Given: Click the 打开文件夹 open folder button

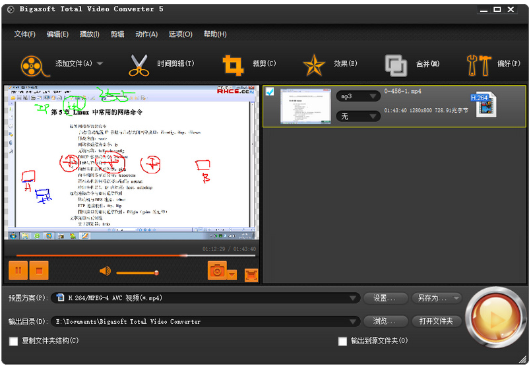Looking at the screenshot, I should tap(437, 321).
